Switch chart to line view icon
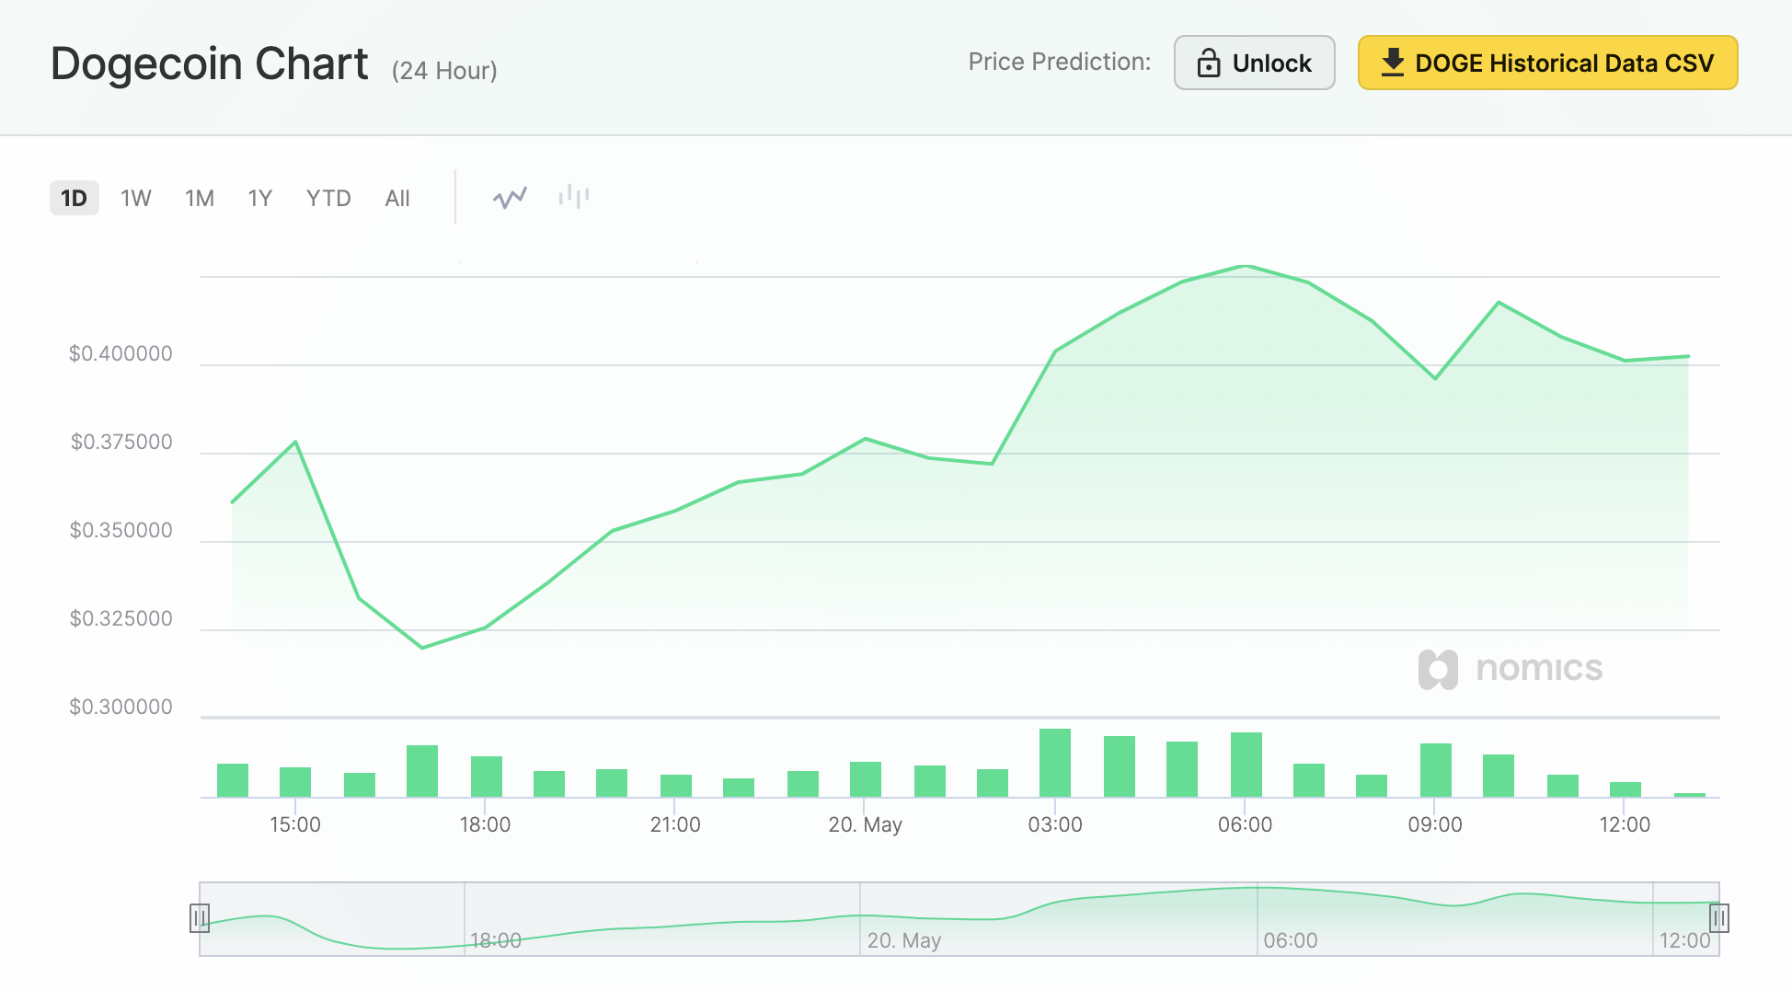Screen dimensions: 1792x990 coord(510,197)
